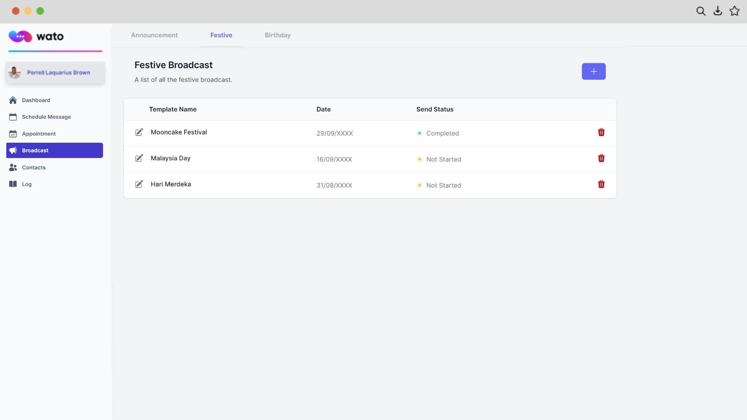This screenshot has width=747, height=420.
Task: Switch to the Birthday tab
Action: click(277, 35)
